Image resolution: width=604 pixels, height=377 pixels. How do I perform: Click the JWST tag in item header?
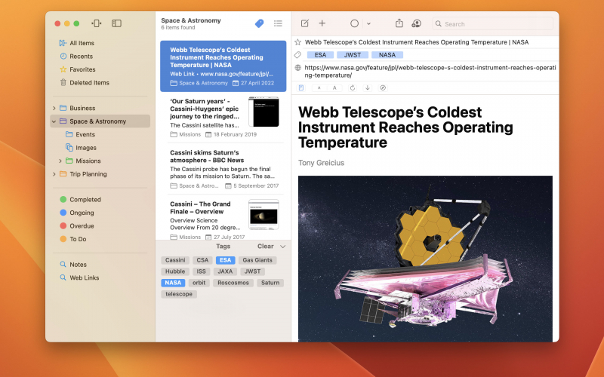pos(353,55)
